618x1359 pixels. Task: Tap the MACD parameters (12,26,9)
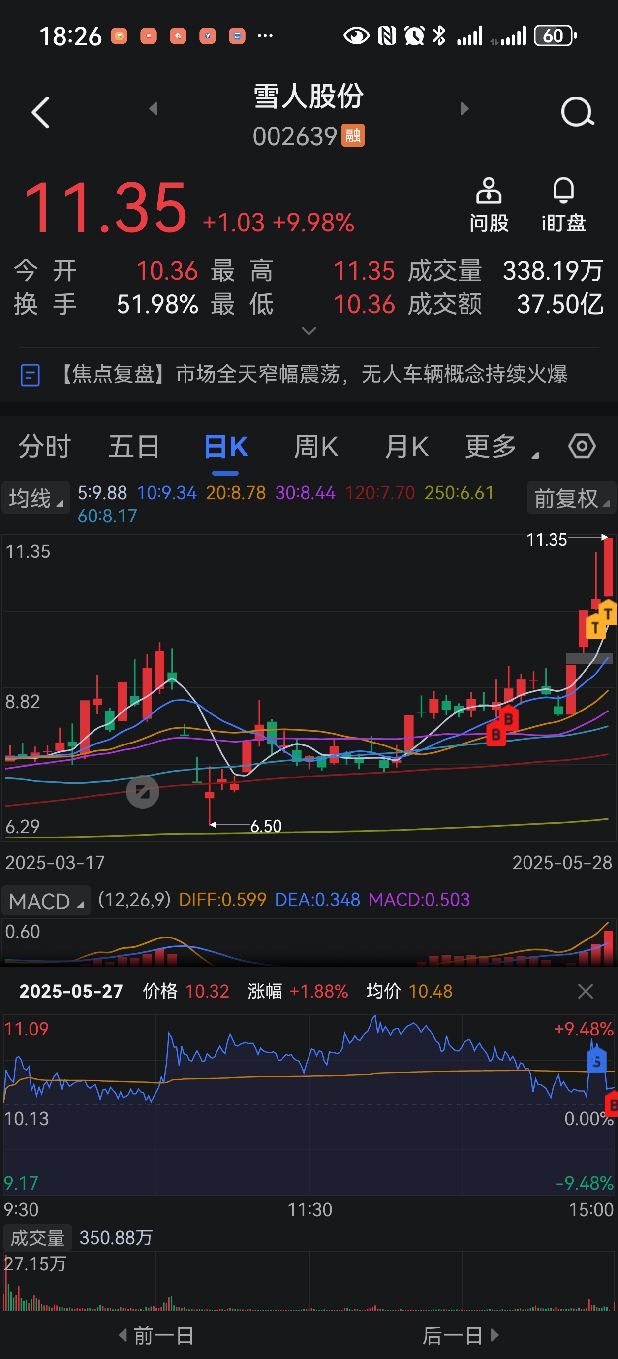pos(134,899)
